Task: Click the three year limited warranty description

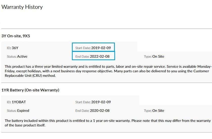Action: [x=106, y=71]
